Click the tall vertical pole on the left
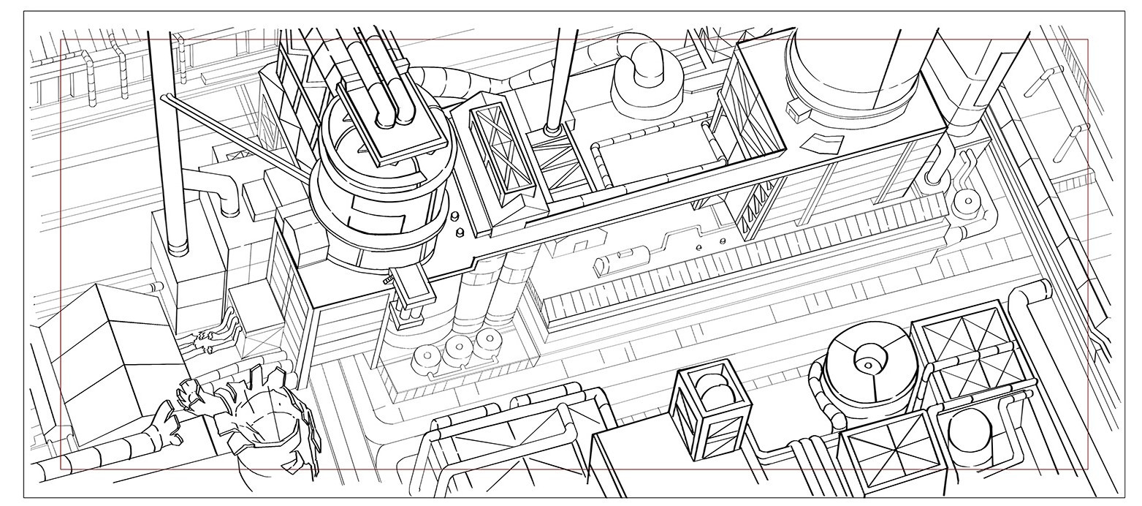This screenshot has height=506, width=1142. click(x=171, y=146)
